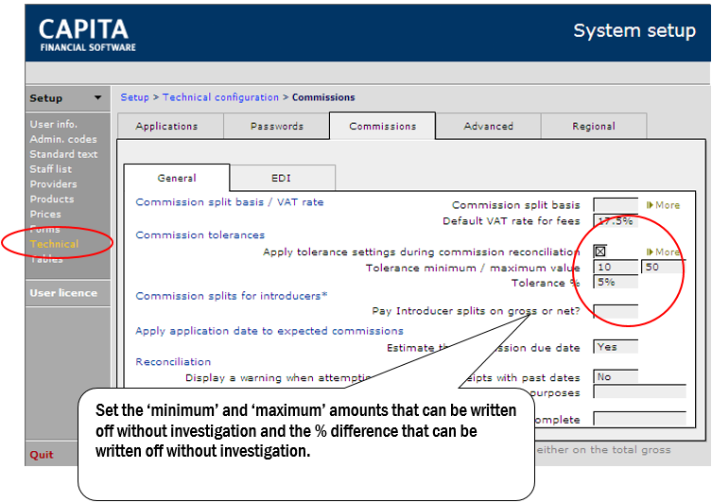Viewport: 712px width, 503px height.
Task: Select the Technical sidebar item
Action: pyautogui.click(x=54, y=244)
